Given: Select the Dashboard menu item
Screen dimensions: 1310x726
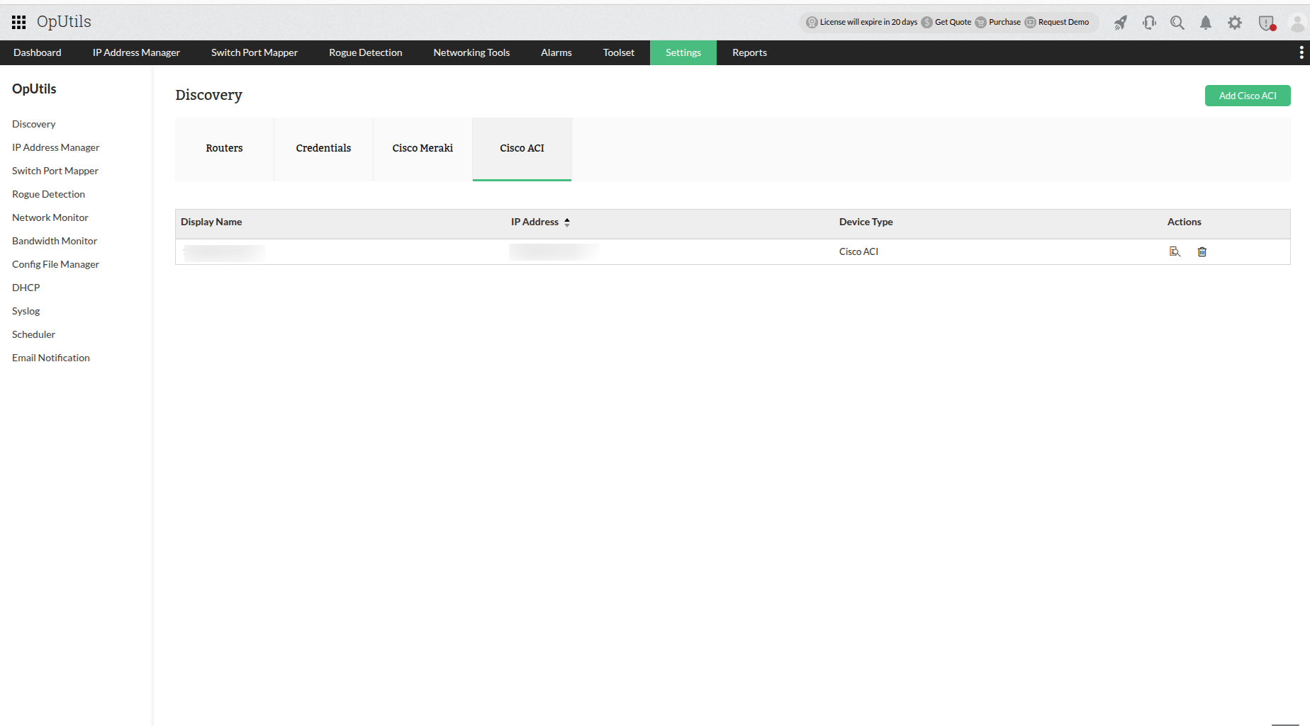Looking at the screenshot, I should (37, 52).
